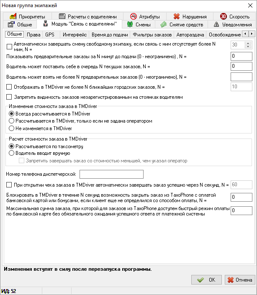Switch to the Освобождение sub-tab
This screenshot has height=295, width=257.
[225, 35]
